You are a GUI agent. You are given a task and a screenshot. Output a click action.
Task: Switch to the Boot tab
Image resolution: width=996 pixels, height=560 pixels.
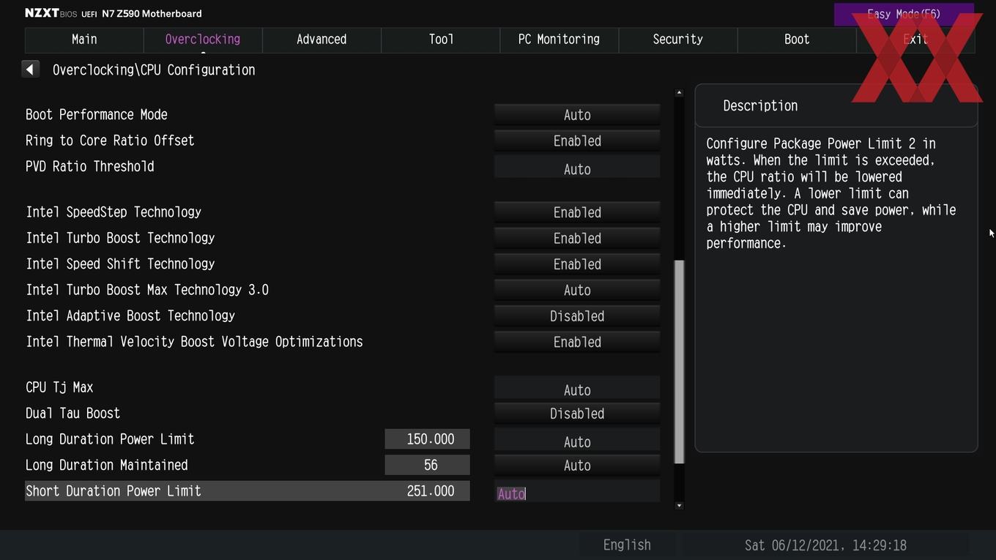(x=797, y=40)
